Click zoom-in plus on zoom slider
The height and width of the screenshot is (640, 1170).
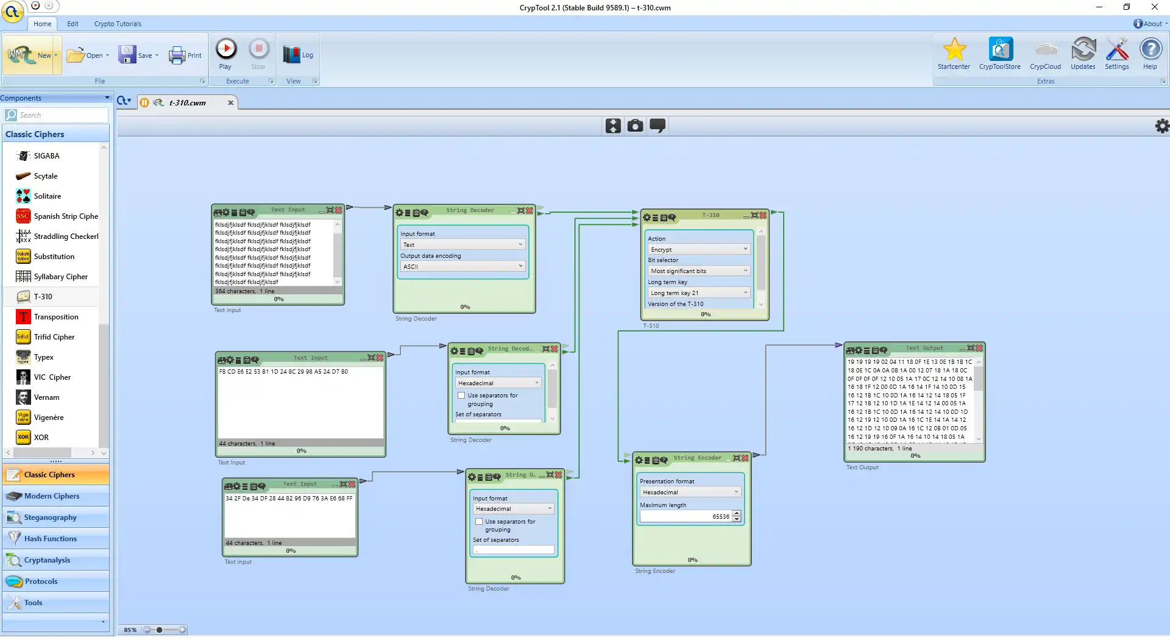click(x=182, y=630)
